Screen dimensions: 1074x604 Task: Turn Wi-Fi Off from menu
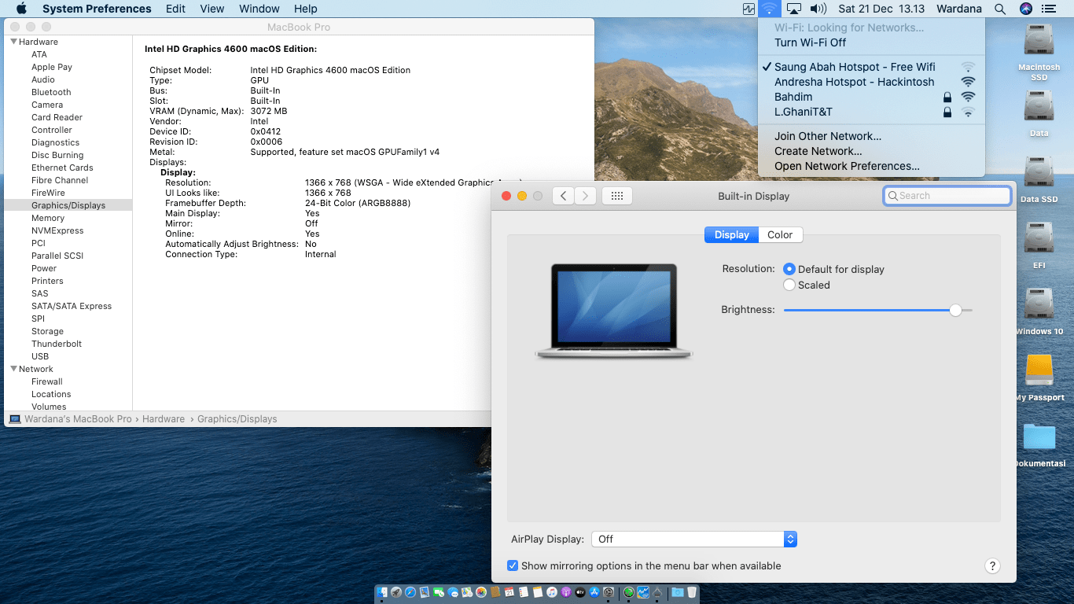click(x=871, y=42)
